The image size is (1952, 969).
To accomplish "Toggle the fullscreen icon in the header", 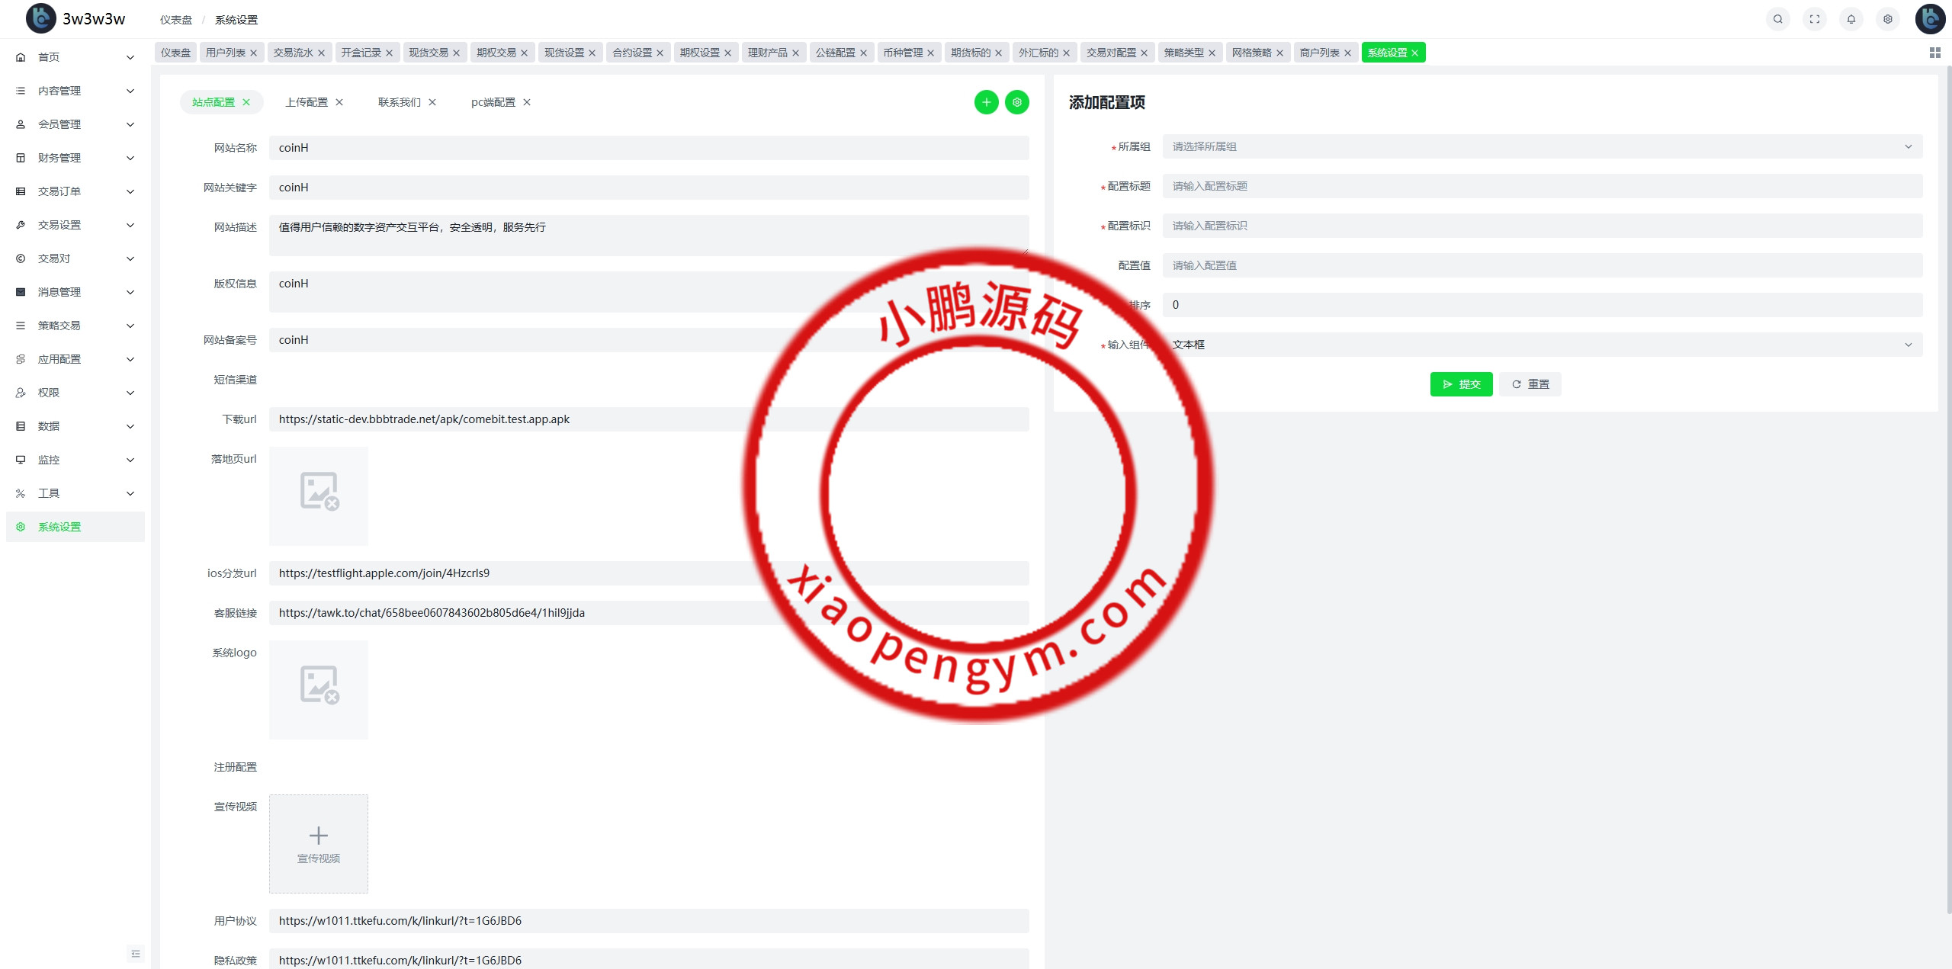I will click(1814, 19).
